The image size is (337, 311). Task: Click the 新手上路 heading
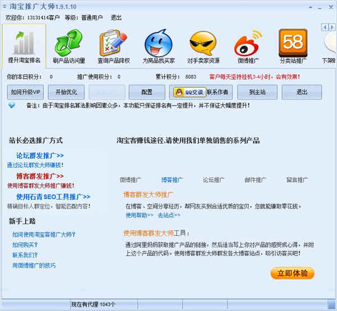tap(22, 221)
